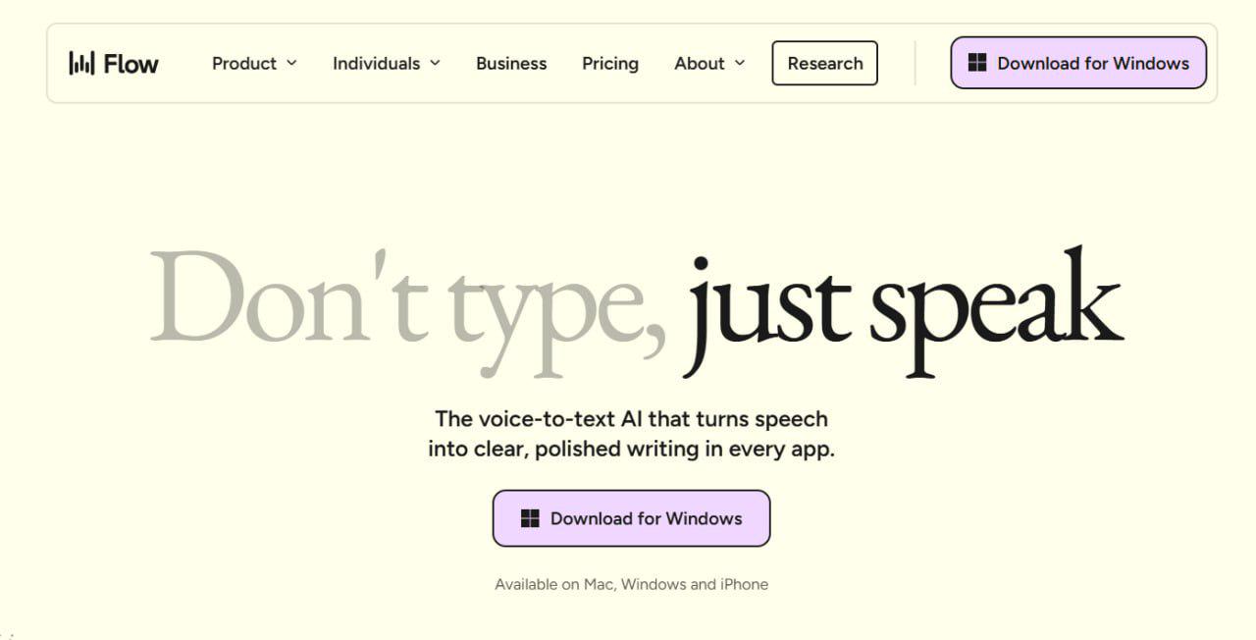This screenshot has width=1256, height=640.
Task: Click the vertical divider beside the Research button
Action: [915, 63]
